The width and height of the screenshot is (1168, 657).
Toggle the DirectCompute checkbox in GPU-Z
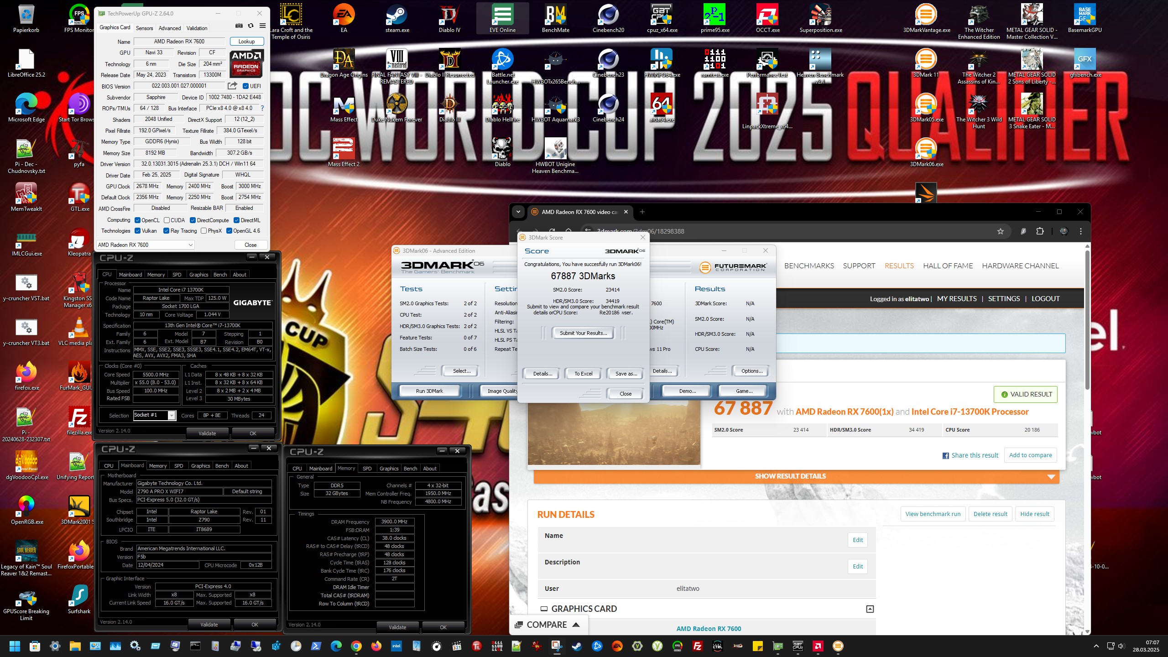(x=193, y=220)
